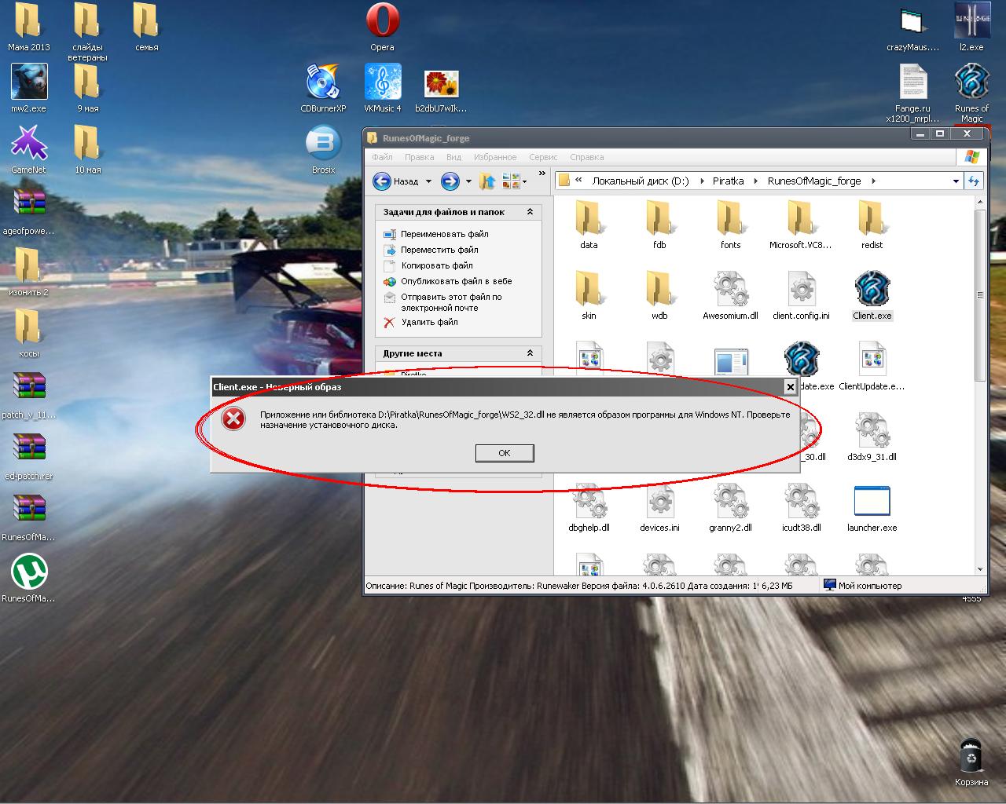Click Piratka in the address bar path
The image size is (1006, 804).
(x=728, y=181)
